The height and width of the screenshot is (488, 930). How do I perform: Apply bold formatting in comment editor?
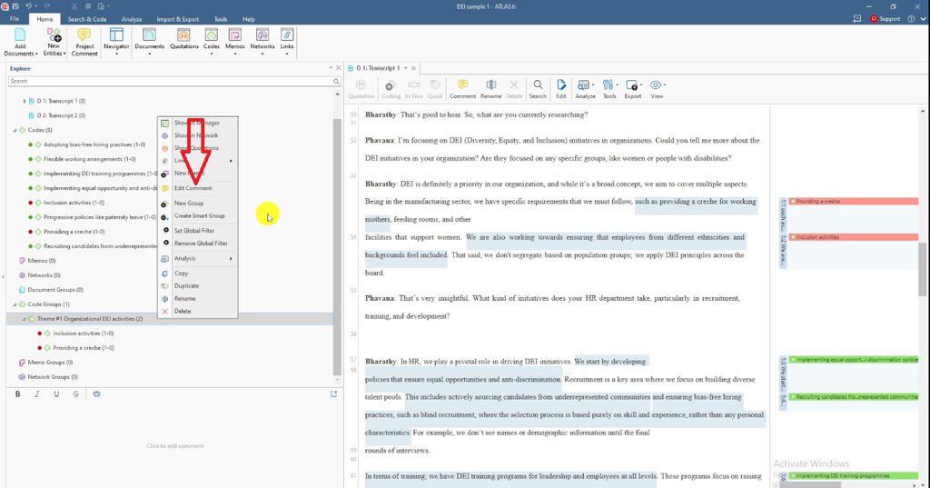18,393
